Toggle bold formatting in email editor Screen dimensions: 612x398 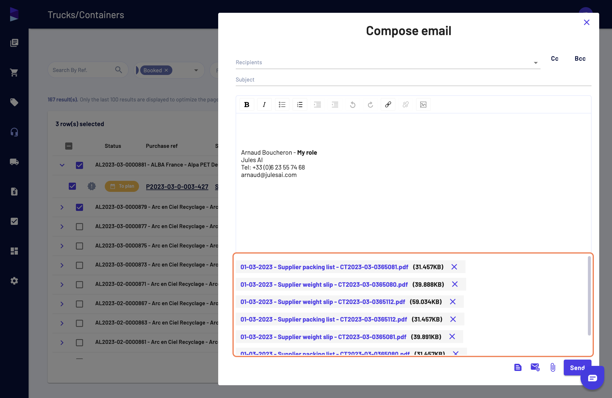[247, 104]
